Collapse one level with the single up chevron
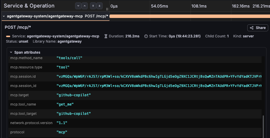270x138 pixels. click(85, 6)
